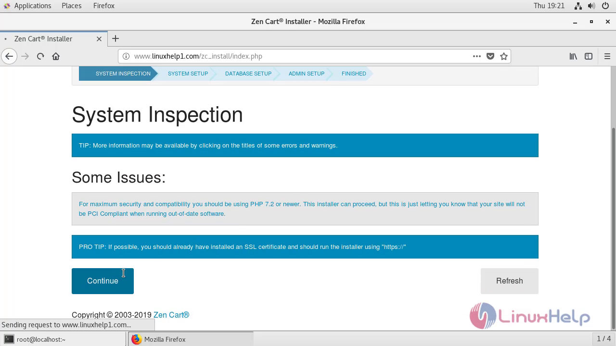Click the TIP more information banner

(305, 146)
